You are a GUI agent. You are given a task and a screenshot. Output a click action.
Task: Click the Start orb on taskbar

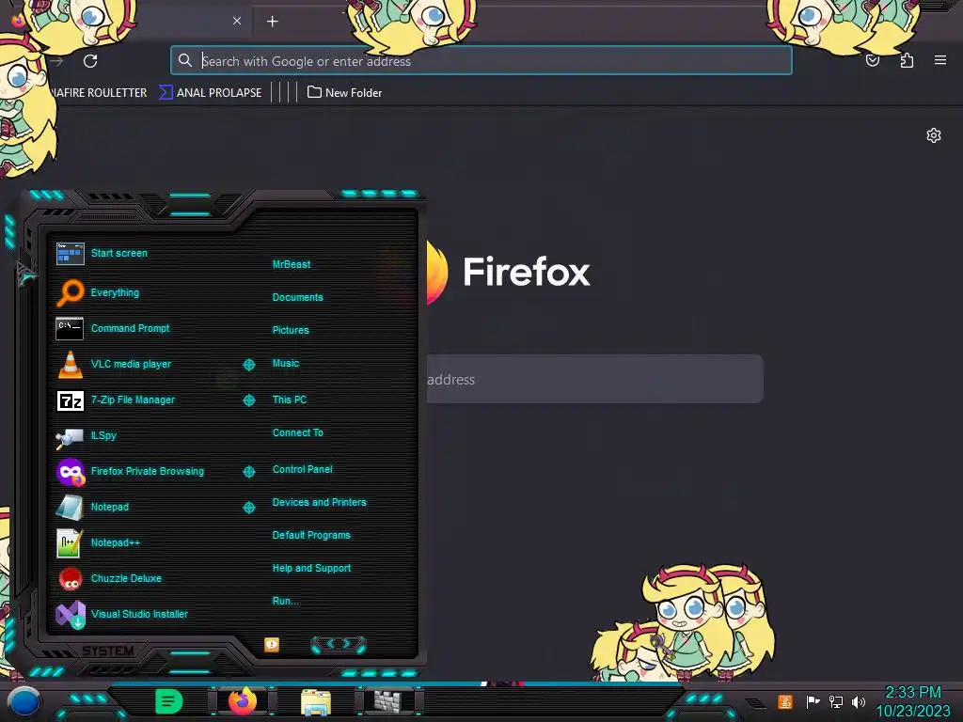click(x=24, y=702)
